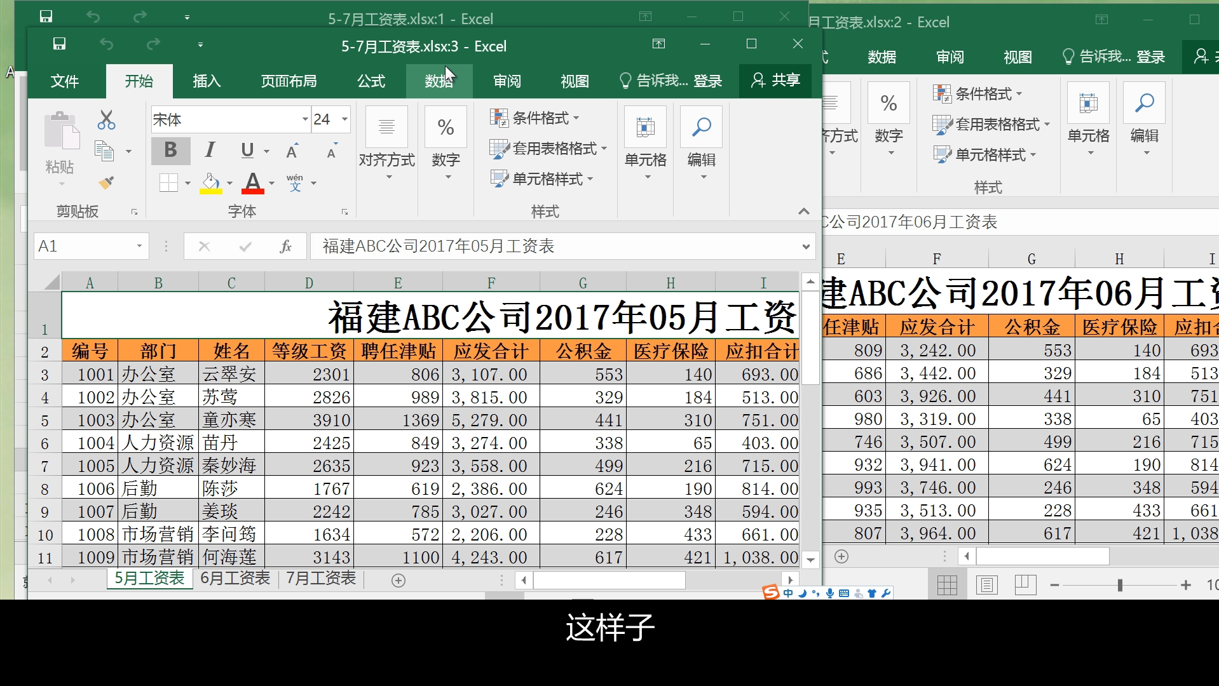Screen dimensions: 1219x686
Task: Open the 数字 percent number group
Action: pyautogui.click(x=446, y=144)
